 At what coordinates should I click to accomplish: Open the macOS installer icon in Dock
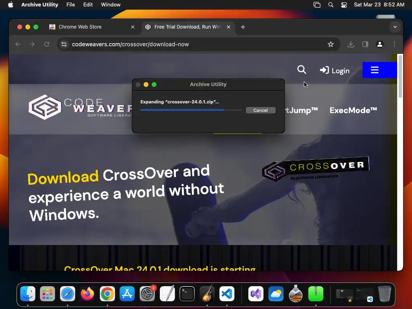296,294
